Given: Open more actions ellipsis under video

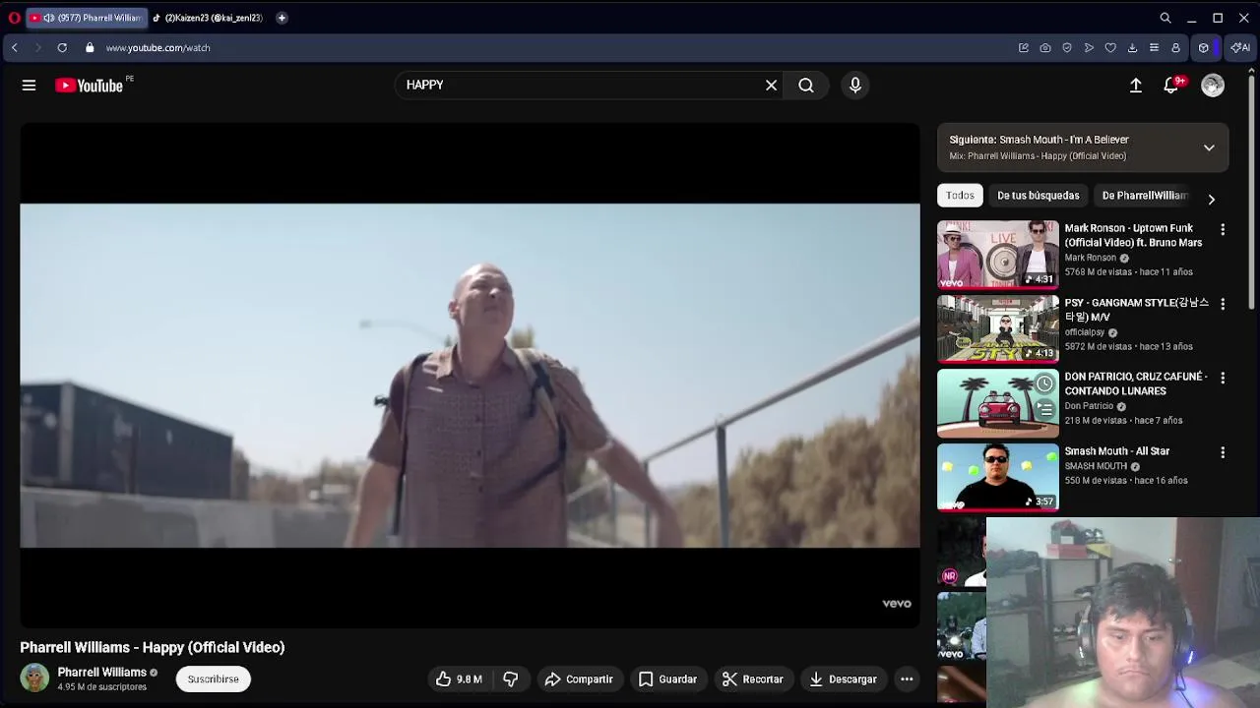Looking at the screenshot, I should (x=907, y=679).
